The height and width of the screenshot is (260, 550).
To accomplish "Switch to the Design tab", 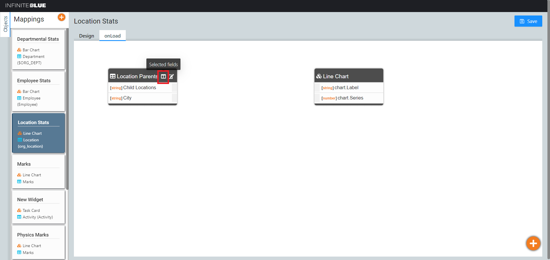I will [87, 36].
